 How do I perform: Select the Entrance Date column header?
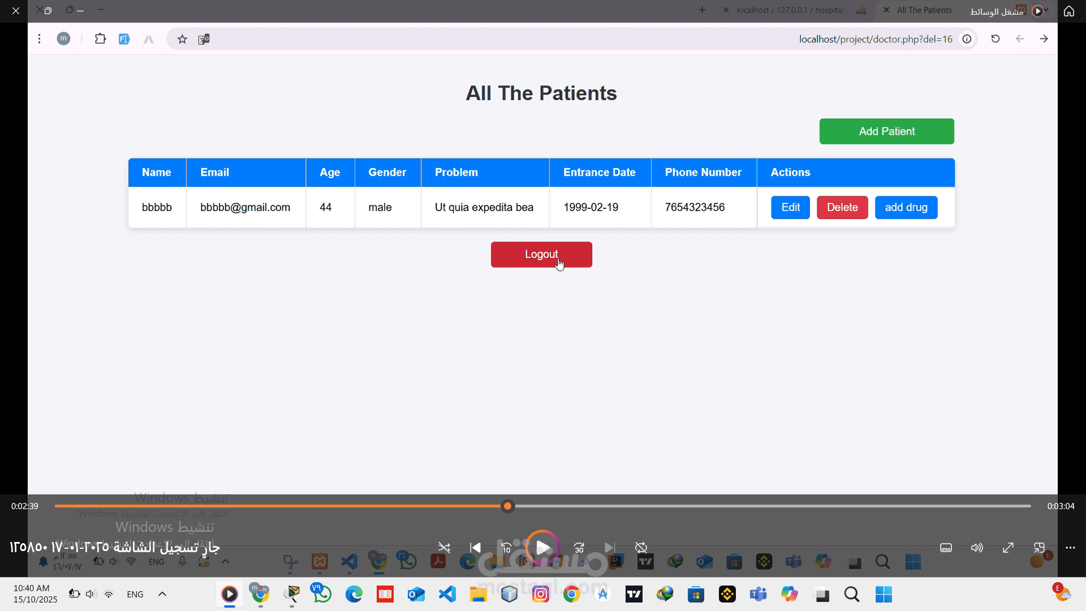(x=600, y=173)
